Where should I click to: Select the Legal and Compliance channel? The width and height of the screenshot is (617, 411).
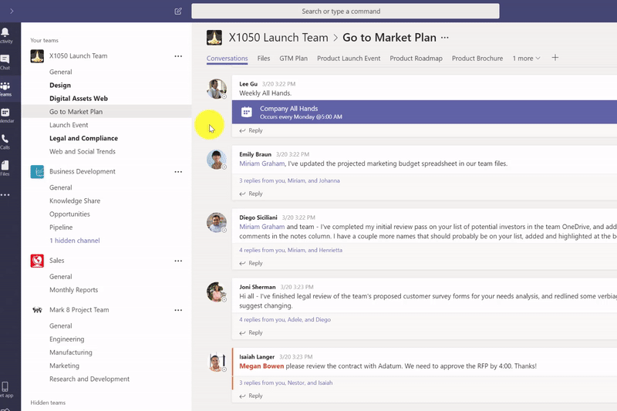[84, 138]
